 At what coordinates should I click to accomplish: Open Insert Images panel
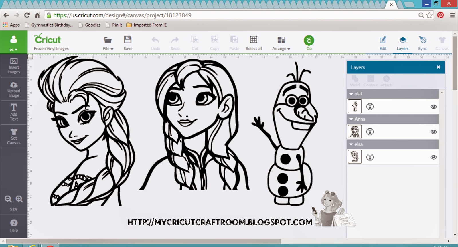point(14,66)
